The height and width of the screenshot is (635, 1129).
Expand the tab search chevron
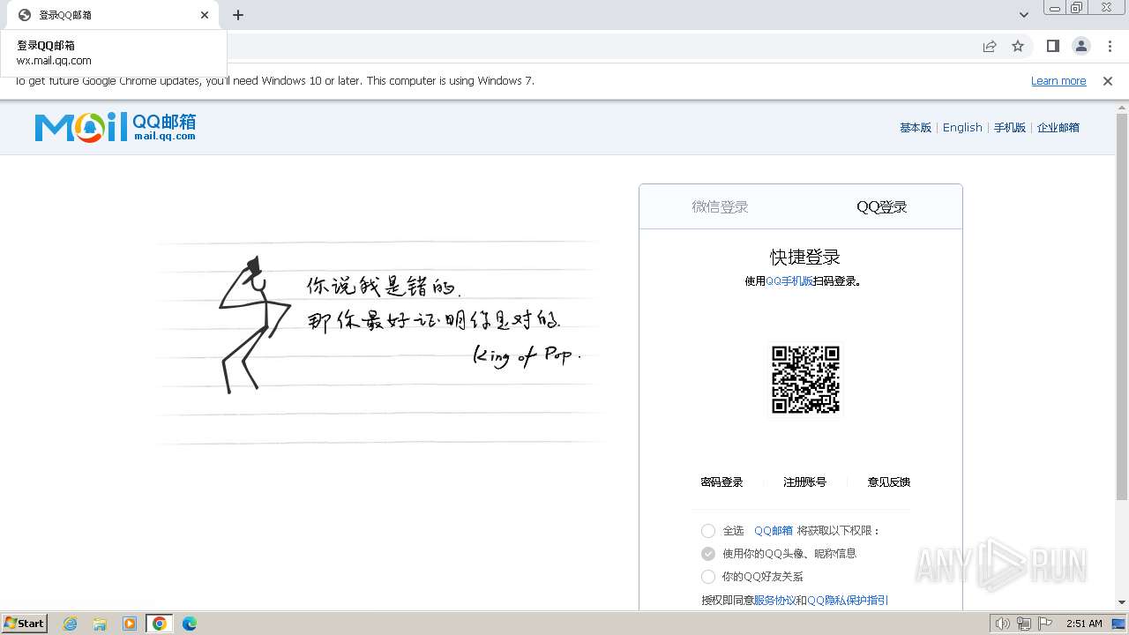(x=1024, y=15)
